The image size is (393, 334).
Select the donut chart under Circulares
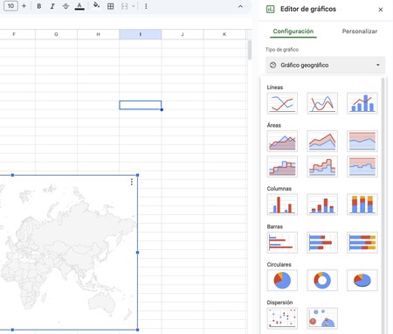point(322,280)
